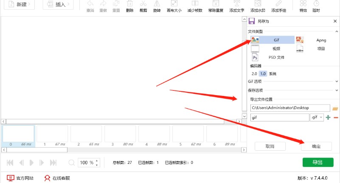Go to the previous frame

[22, 163]
